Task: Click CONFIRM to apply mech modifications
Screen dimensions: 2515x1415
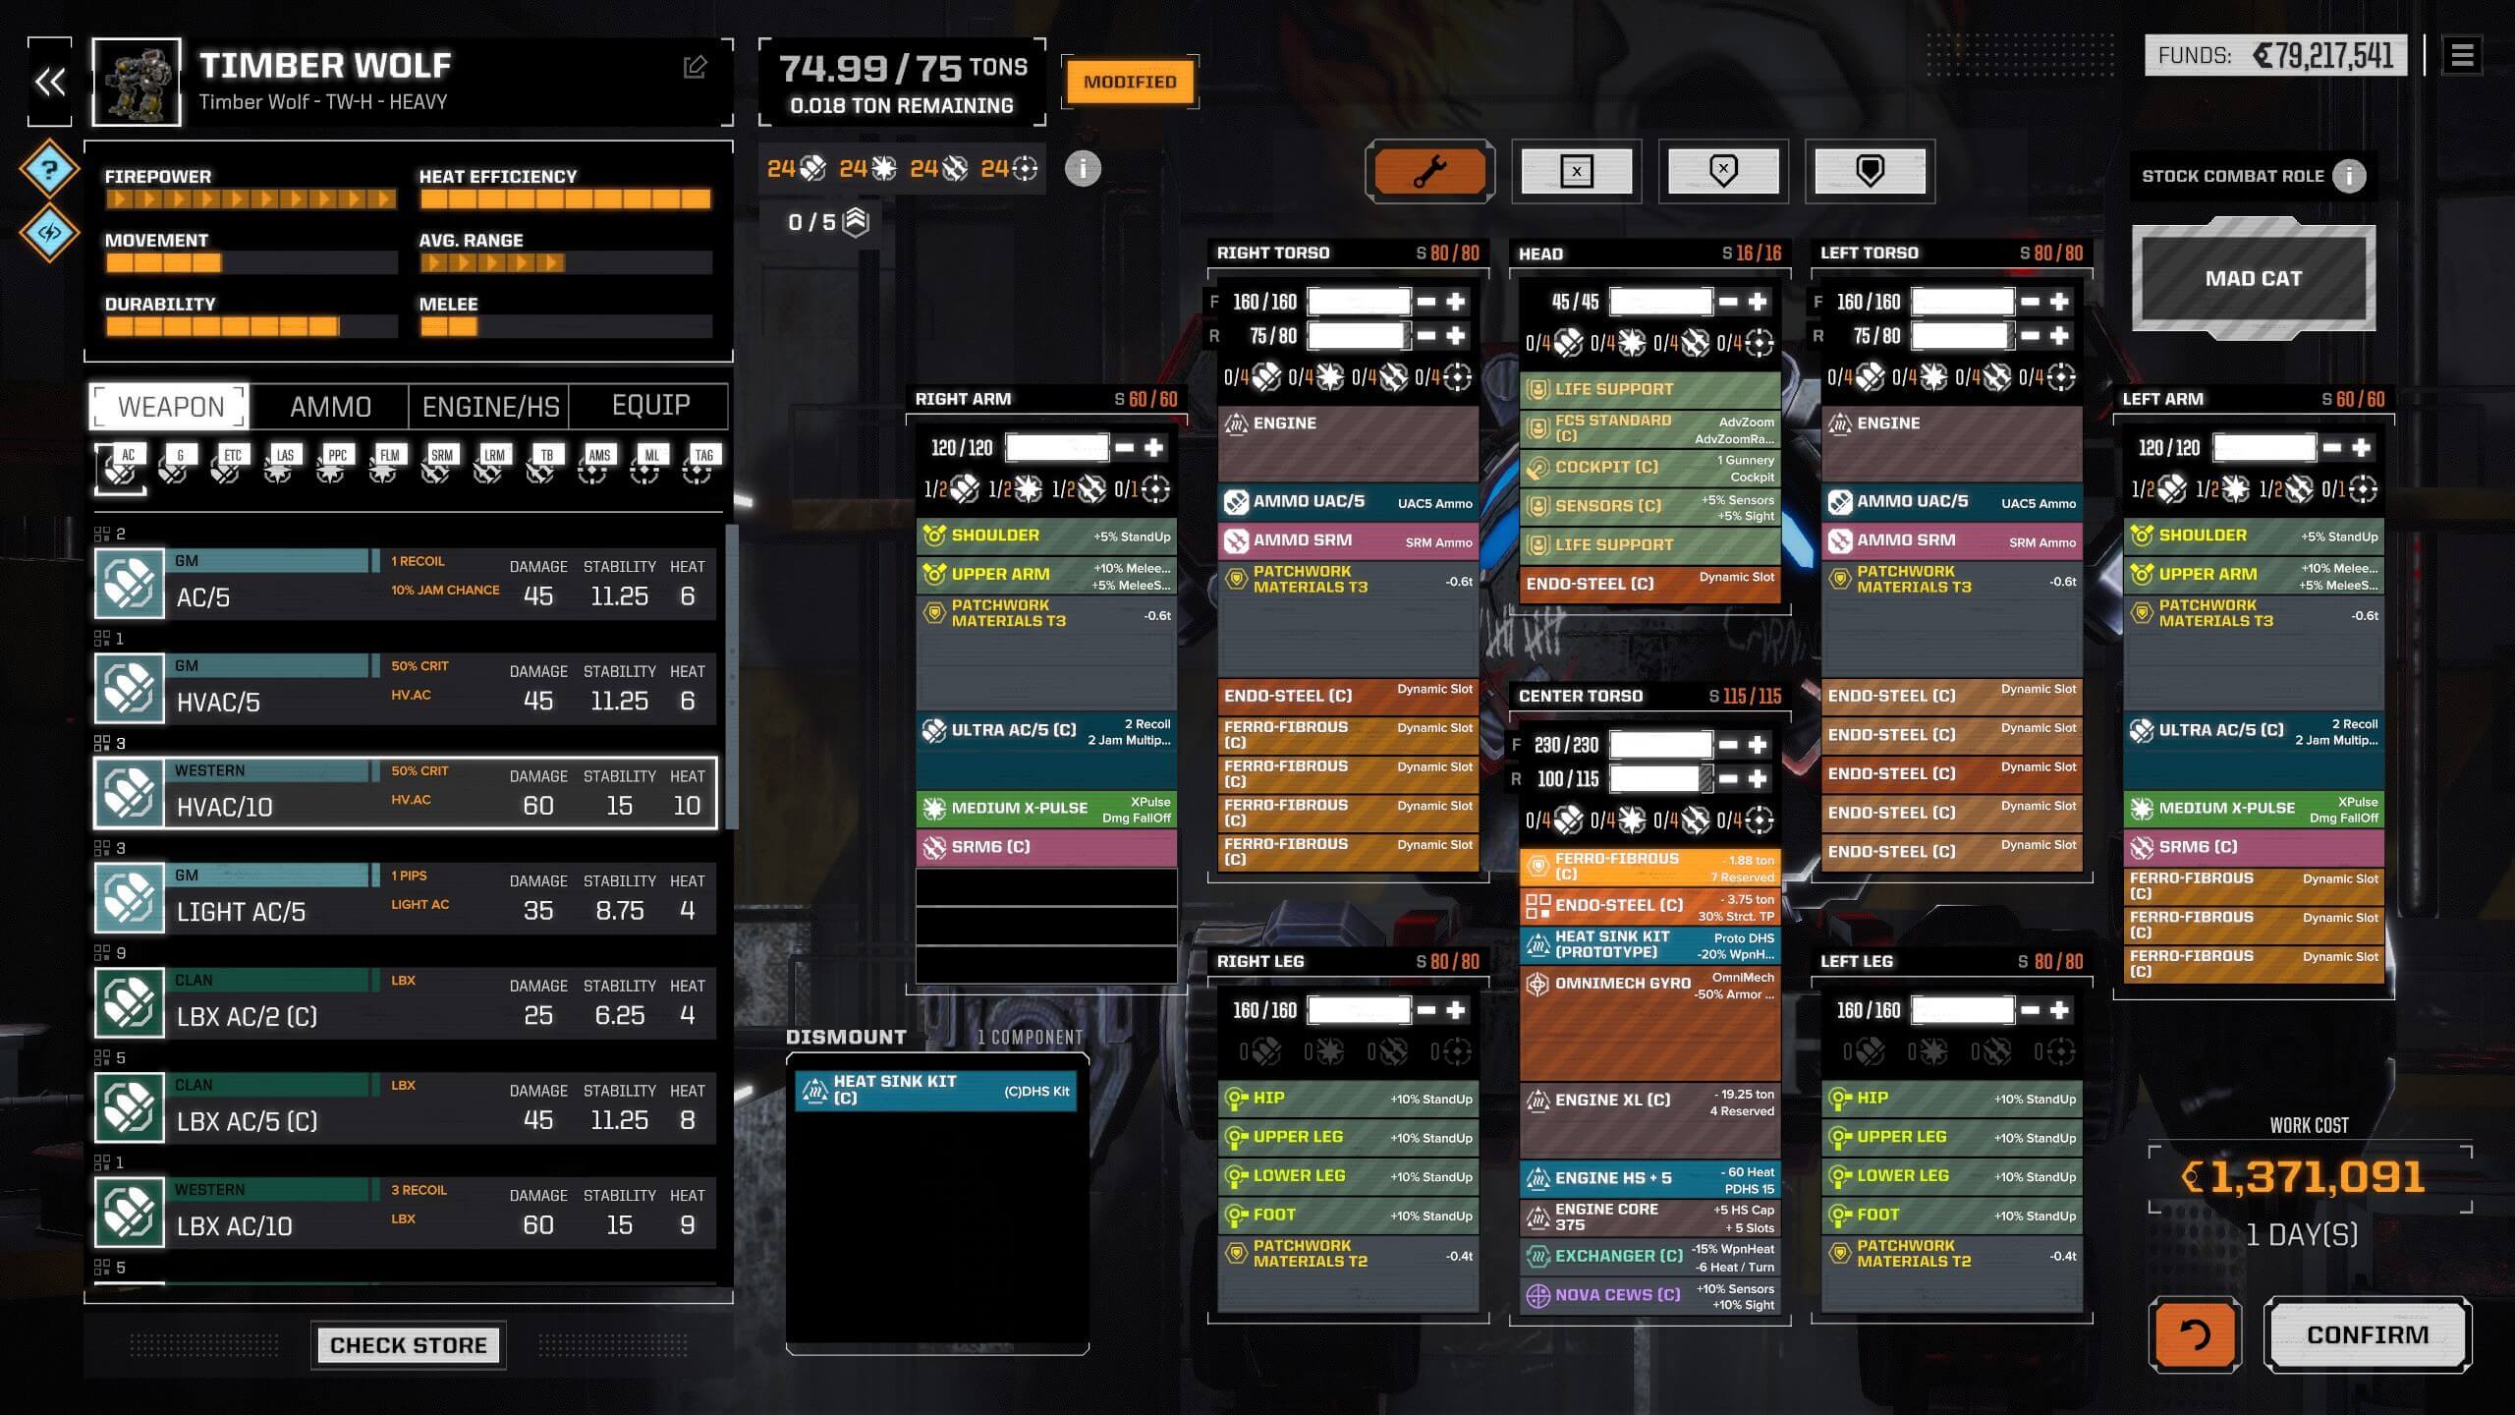Action: (2367, 1333)
